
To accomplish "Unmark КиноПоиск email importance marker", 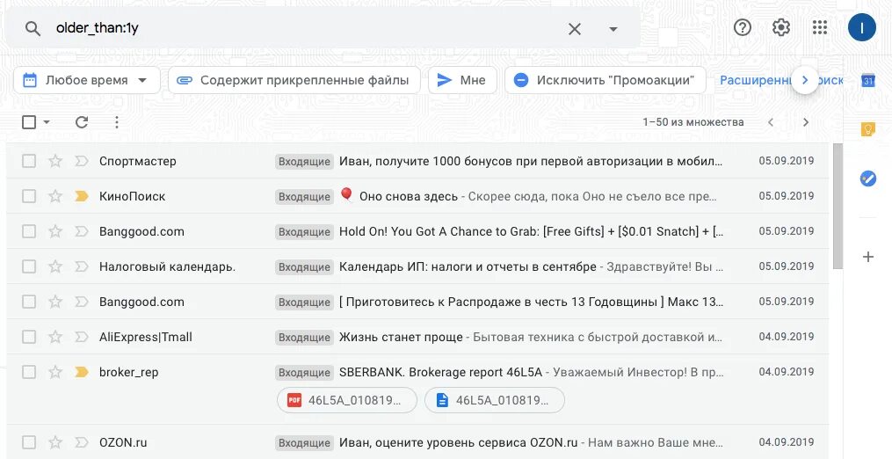I will [x=82, y=196].
